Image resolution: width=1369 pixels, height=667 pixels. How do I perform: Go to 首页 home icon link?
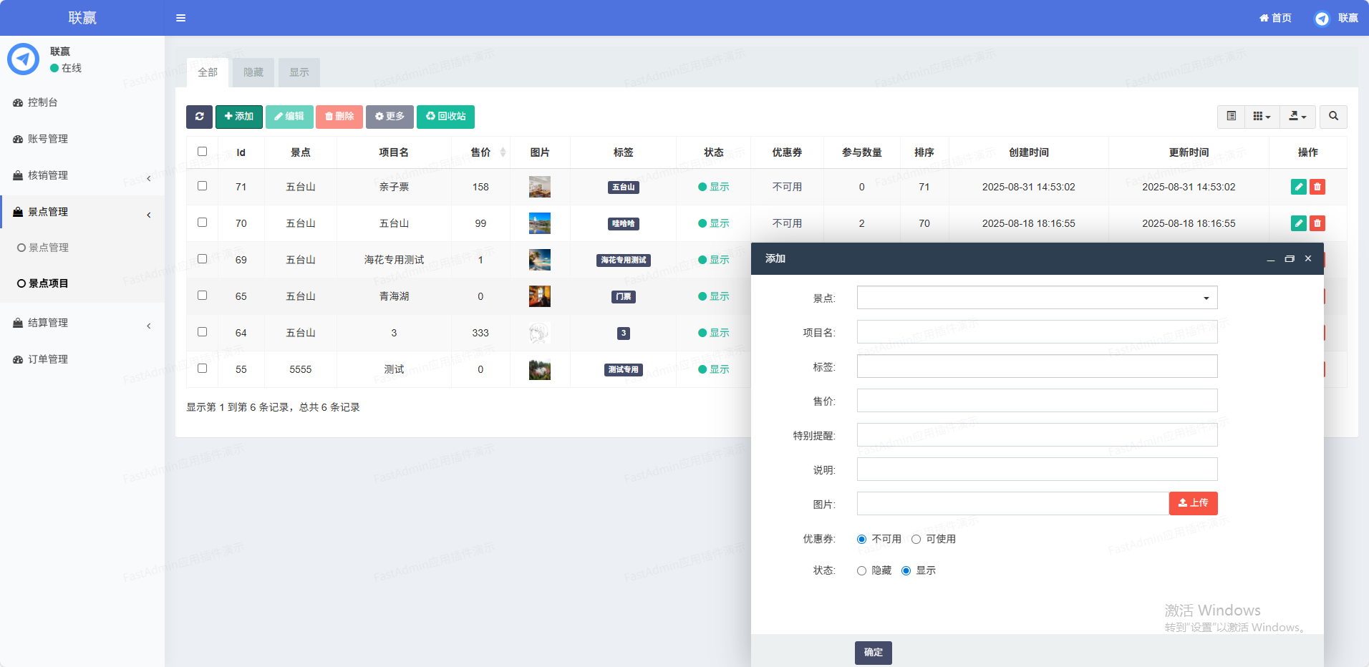(1275, 18)
